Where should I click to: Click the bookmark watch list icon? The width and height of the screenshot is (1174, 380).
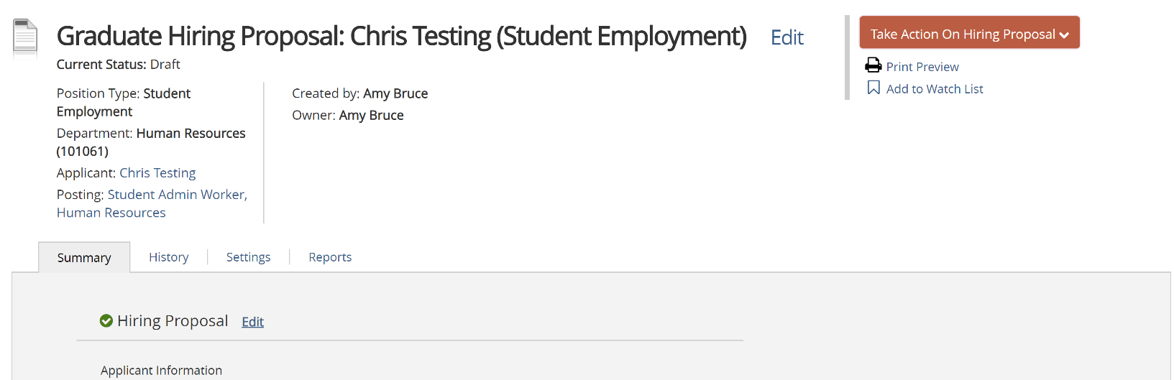[x=873, y=88]
